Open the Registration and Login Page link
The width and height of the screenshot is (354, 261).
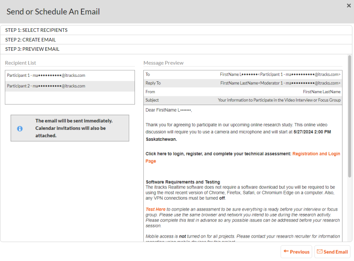316,154
